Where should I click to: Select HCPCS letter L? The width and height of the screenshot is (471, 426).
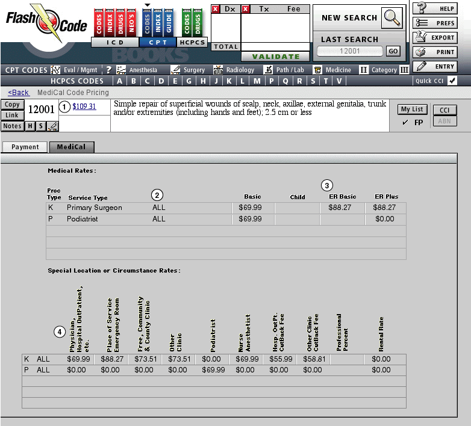click(x=243, y=81)
